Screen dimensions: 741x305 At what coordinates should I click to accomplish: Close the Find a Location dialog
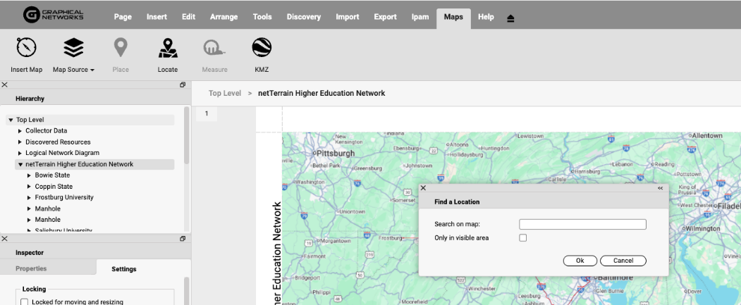(x=423, y=188)
